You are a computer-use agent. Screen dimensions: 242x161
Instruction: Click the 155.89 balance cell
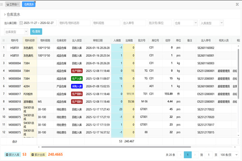click(x=169, y=94)
